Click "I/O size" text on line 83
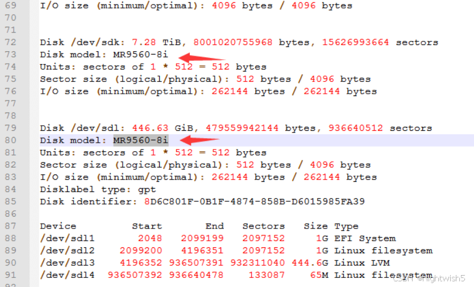Viewport: 474px width, 287px height. pyautogui.click(x=64, y=177)
